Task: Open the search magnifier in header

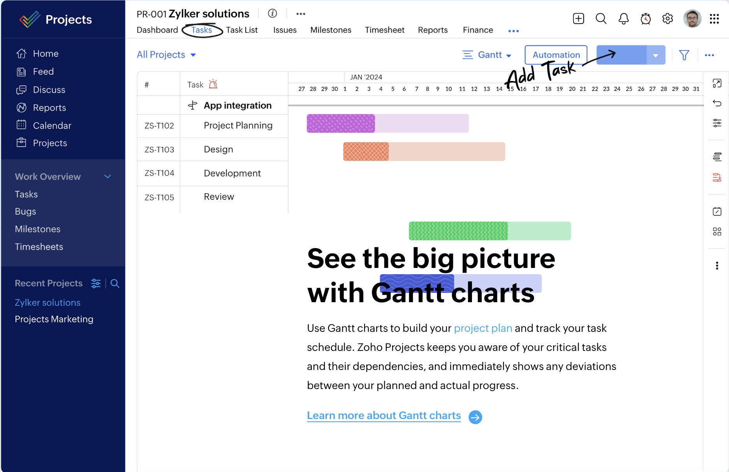Action: tap(601, 18)
